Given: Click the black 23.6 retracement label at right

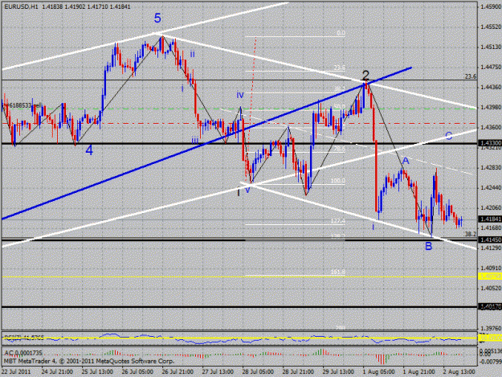Looking at the screenshot, I should click(471, 76).
